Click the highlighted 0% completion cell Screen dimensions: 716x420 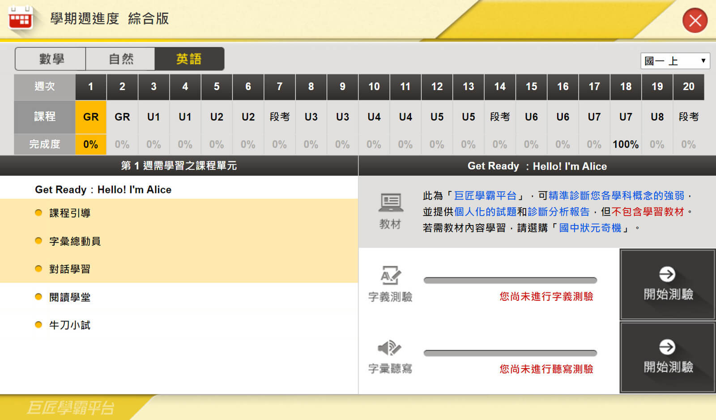(x=91, y=144)
